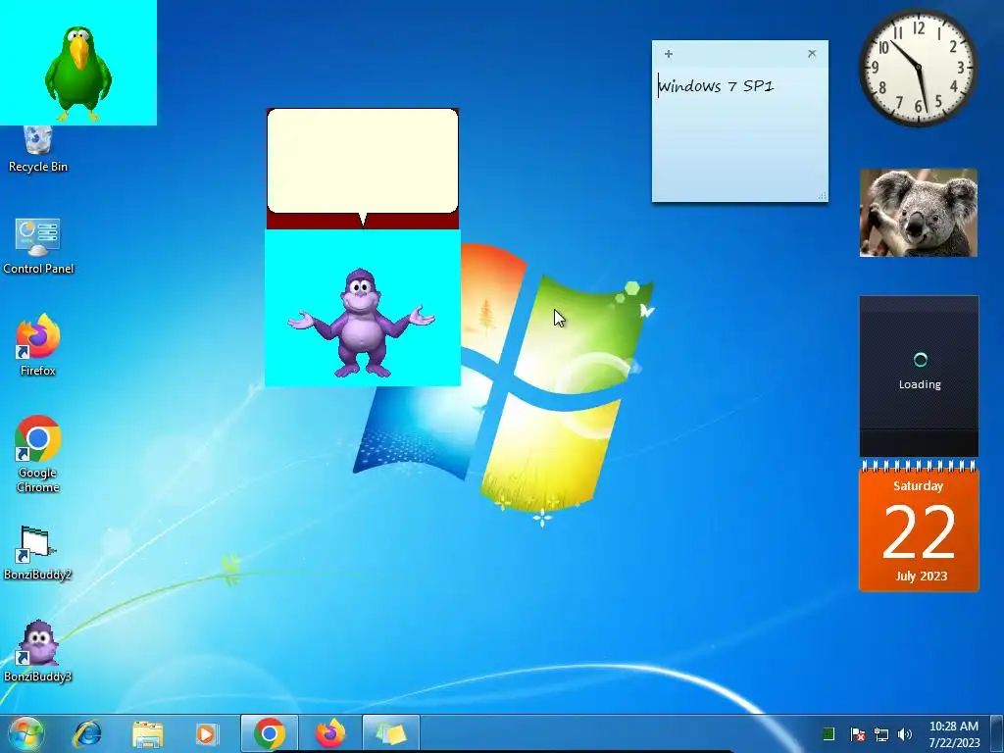The image size is (1004, 753).
Task: Add a new sticky note with plus
Action: (x=669, y=54)
